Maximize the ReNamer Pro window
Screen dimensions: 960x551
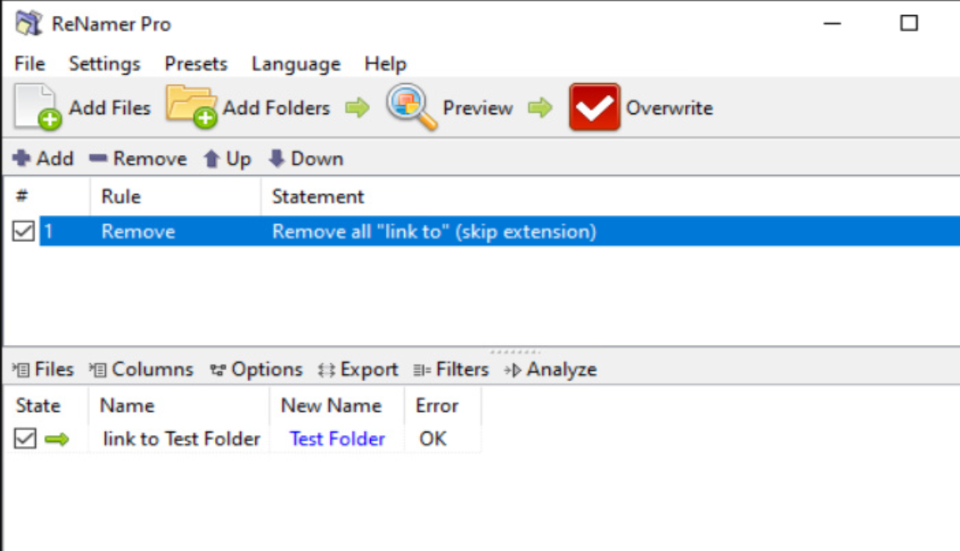coord(909,23)
